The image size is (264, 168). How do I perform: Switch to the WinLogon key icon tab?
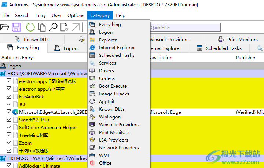click(76, 39)
